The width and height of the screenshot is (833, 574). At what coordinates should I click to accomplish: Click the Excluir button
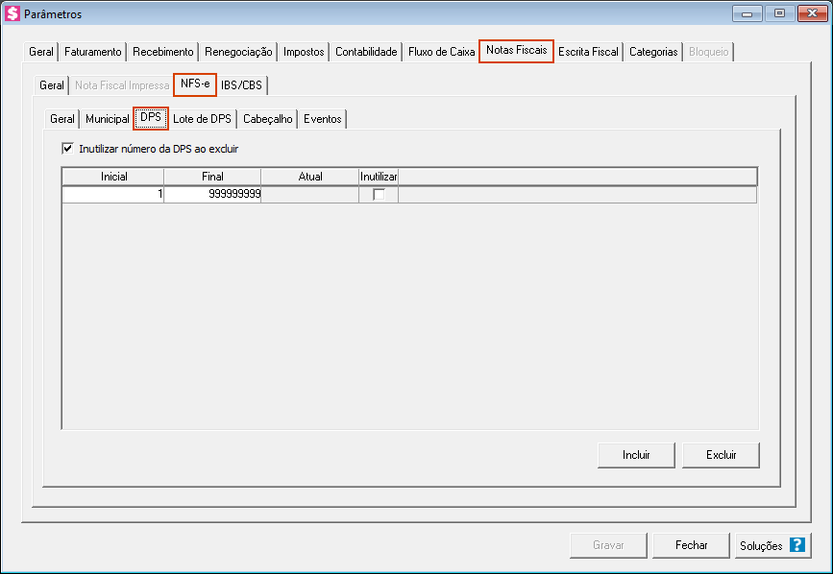(x=720, y=454)
